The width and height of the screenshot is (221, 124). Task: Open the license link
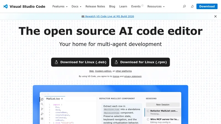[116, 76]
